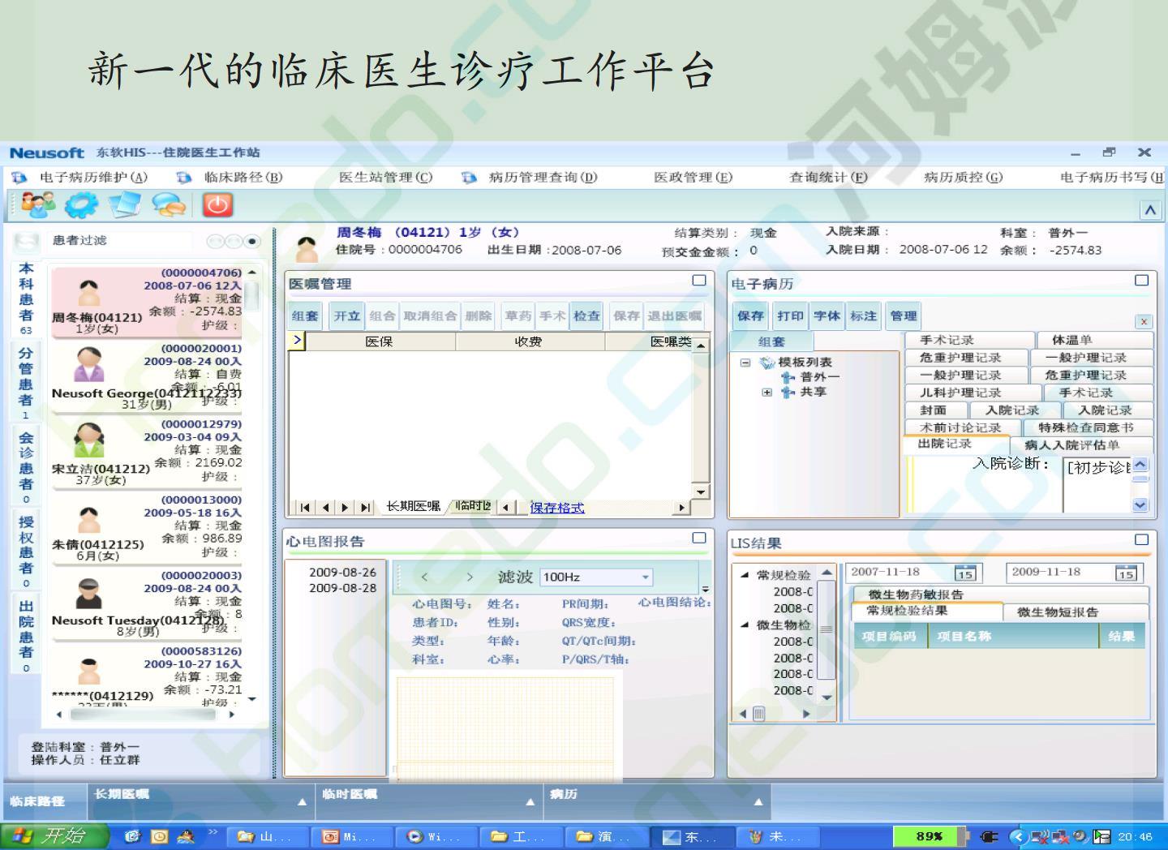
Task: Open the 东... taskbar window item
Action: 692,837
